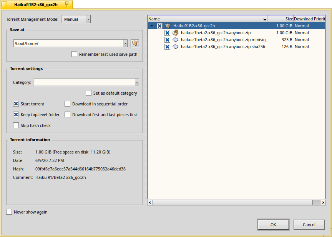Screen dimensions: 332x237
Task: Click the zip archive icon for anyboot.zip
Action: (x=176, y=33)
